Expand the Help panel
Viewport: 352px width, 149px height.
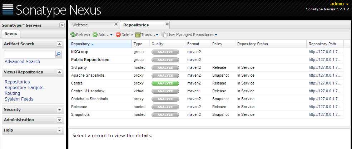pyautogui.click(x=59, y=130)
